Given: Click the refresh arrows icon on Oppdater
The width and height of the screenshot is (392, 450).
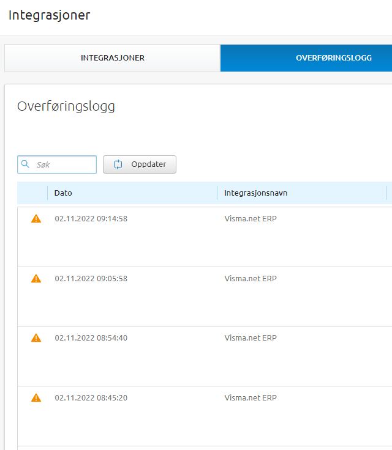Looking at the screenshot, I should pyautogui.click(x=118, y=164).
